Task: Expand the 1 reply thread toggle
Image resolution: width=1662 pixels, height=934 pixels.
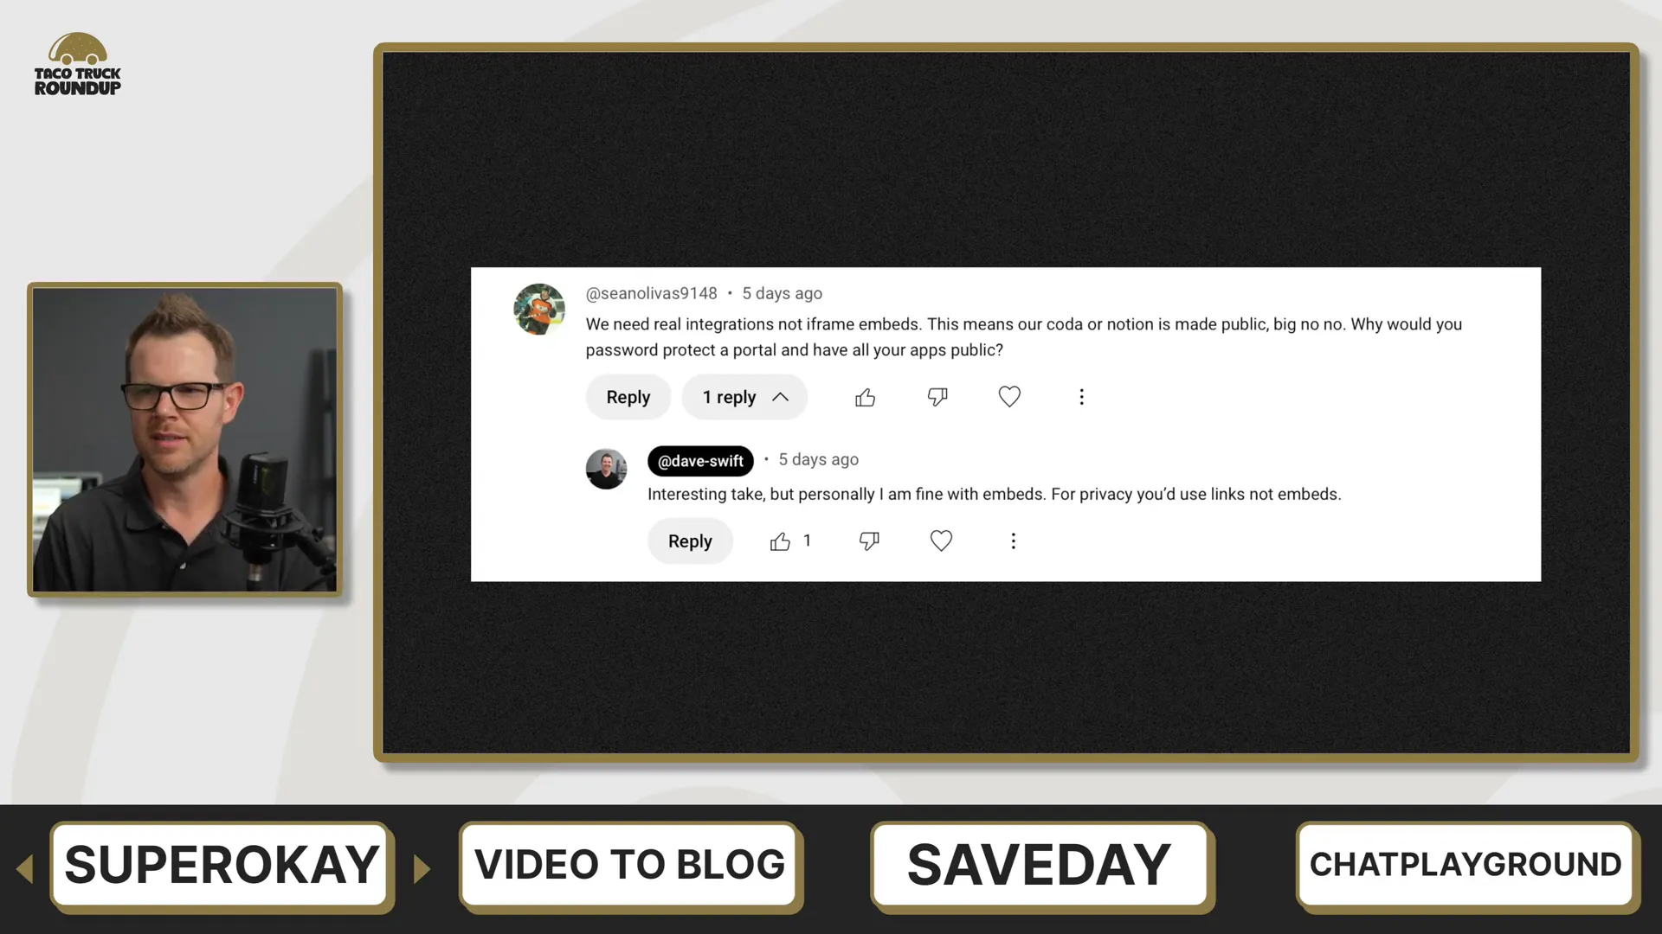Action: pyautogui.click(x=744, y=396)
